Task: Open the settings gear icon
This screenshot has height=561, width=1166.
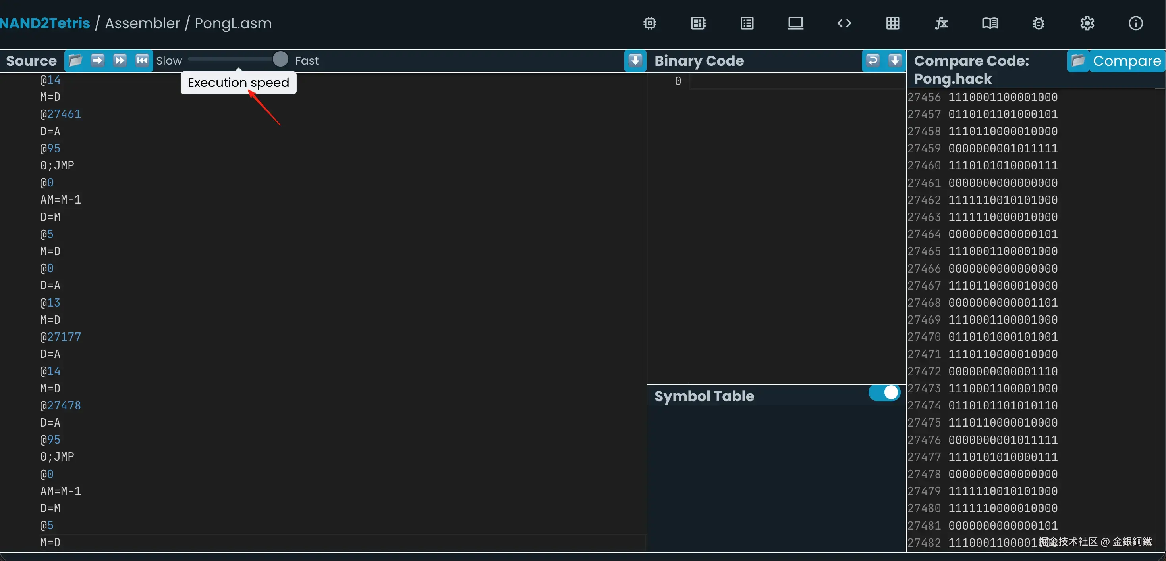Action: coord(1087,23)
